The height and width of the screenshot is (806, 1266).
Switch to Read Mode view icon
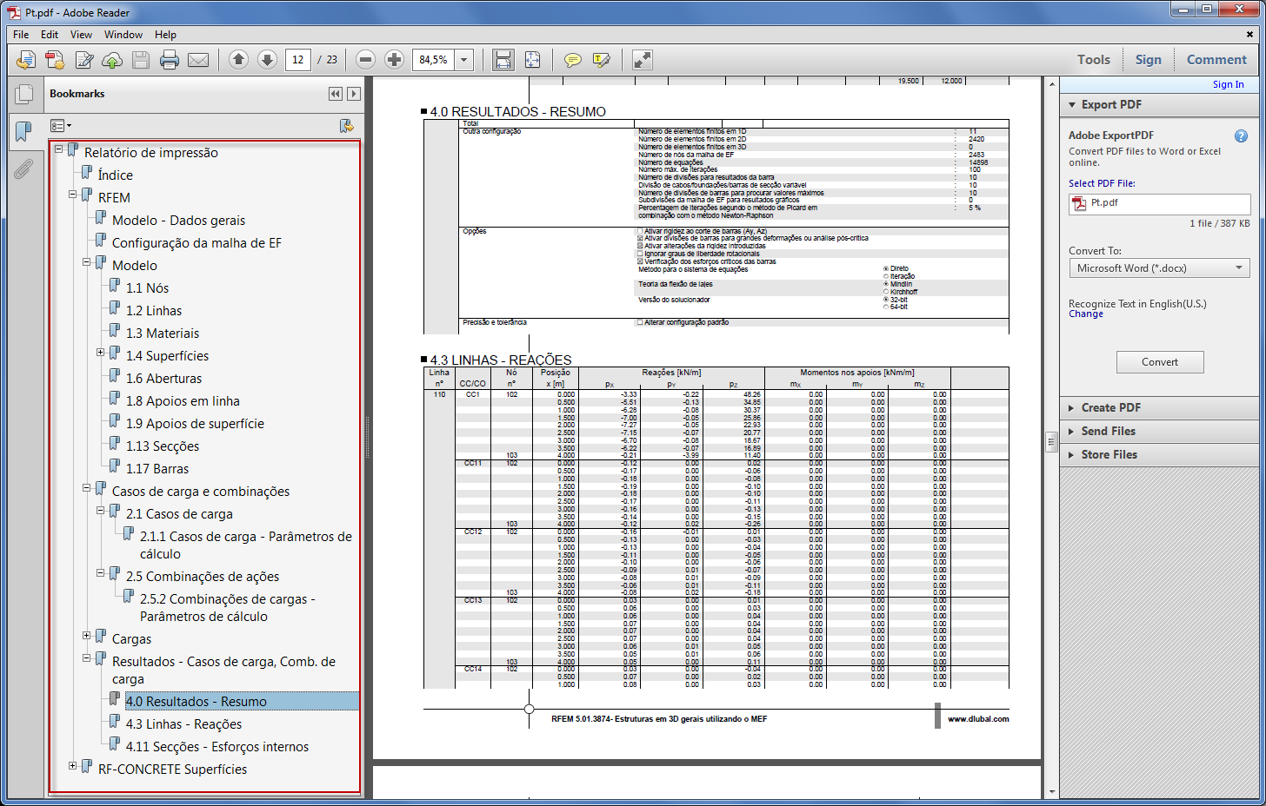pyautogui.click(x=642, y=60)
